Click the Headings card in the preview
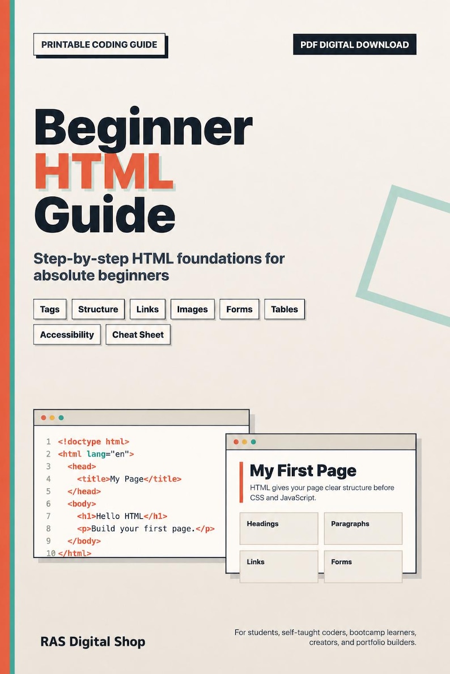450x674 pixels. (x=279, y=528)
